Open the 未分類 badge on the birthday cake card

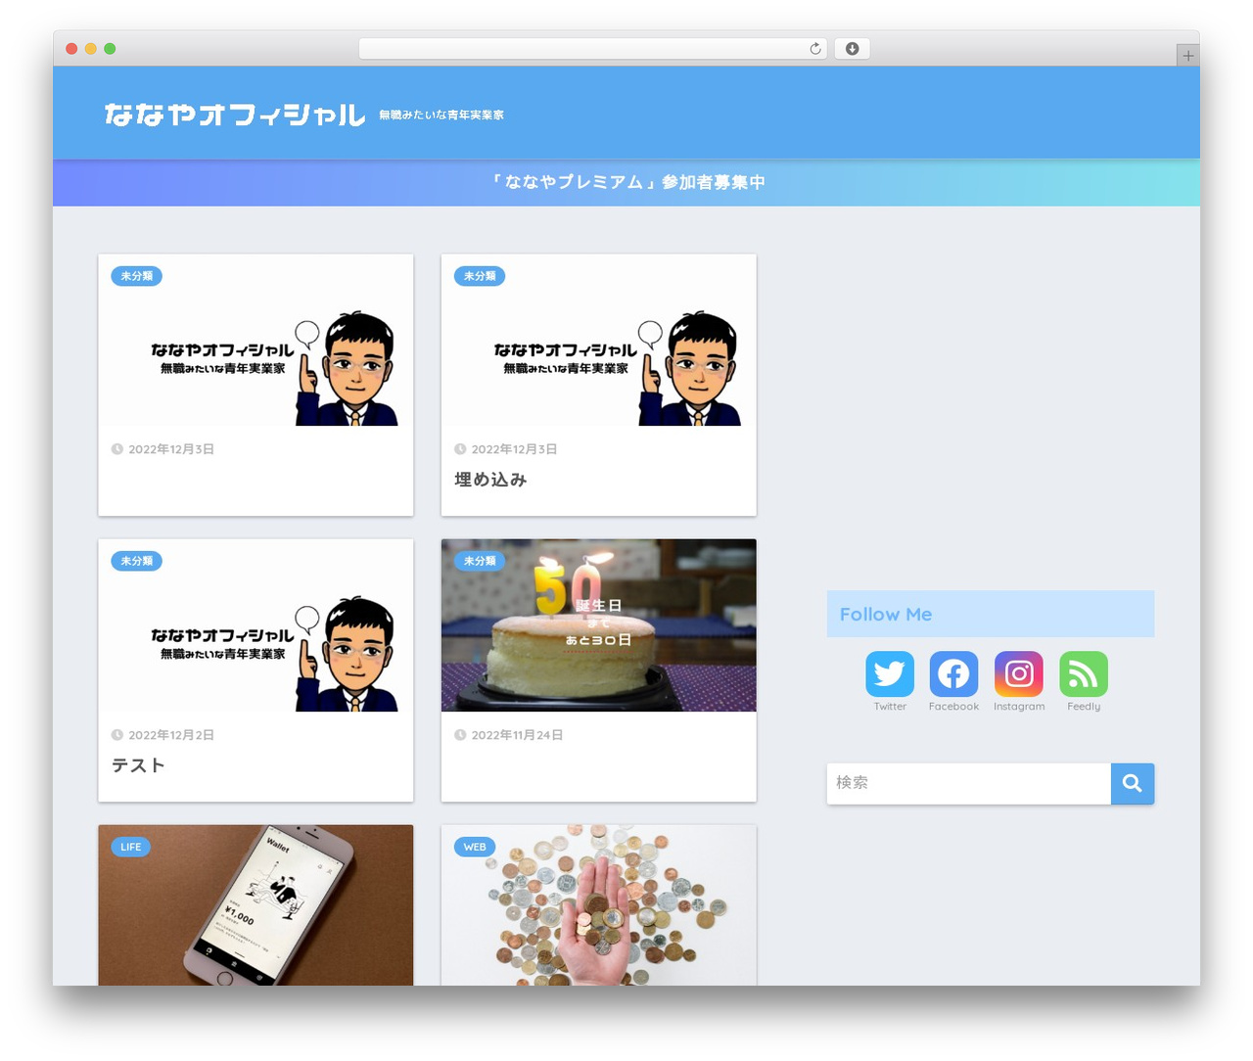click(x=480, y=561)
